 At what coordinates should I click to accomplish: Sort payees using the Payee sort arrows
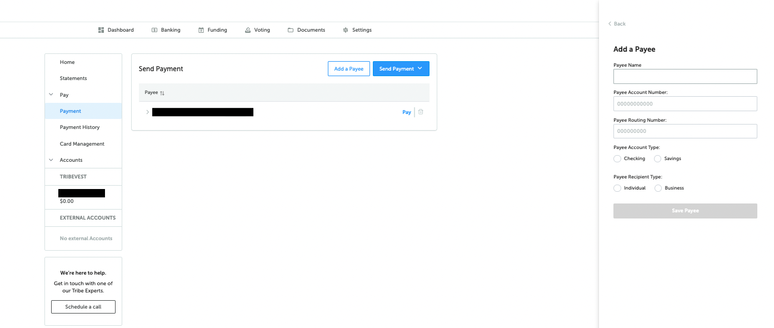coord(162,93)
